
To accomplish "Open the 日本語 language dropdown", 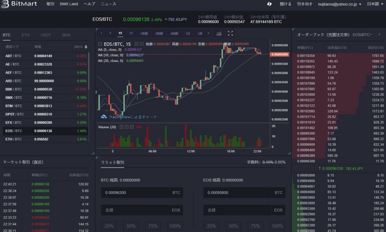I will (375, 4).
